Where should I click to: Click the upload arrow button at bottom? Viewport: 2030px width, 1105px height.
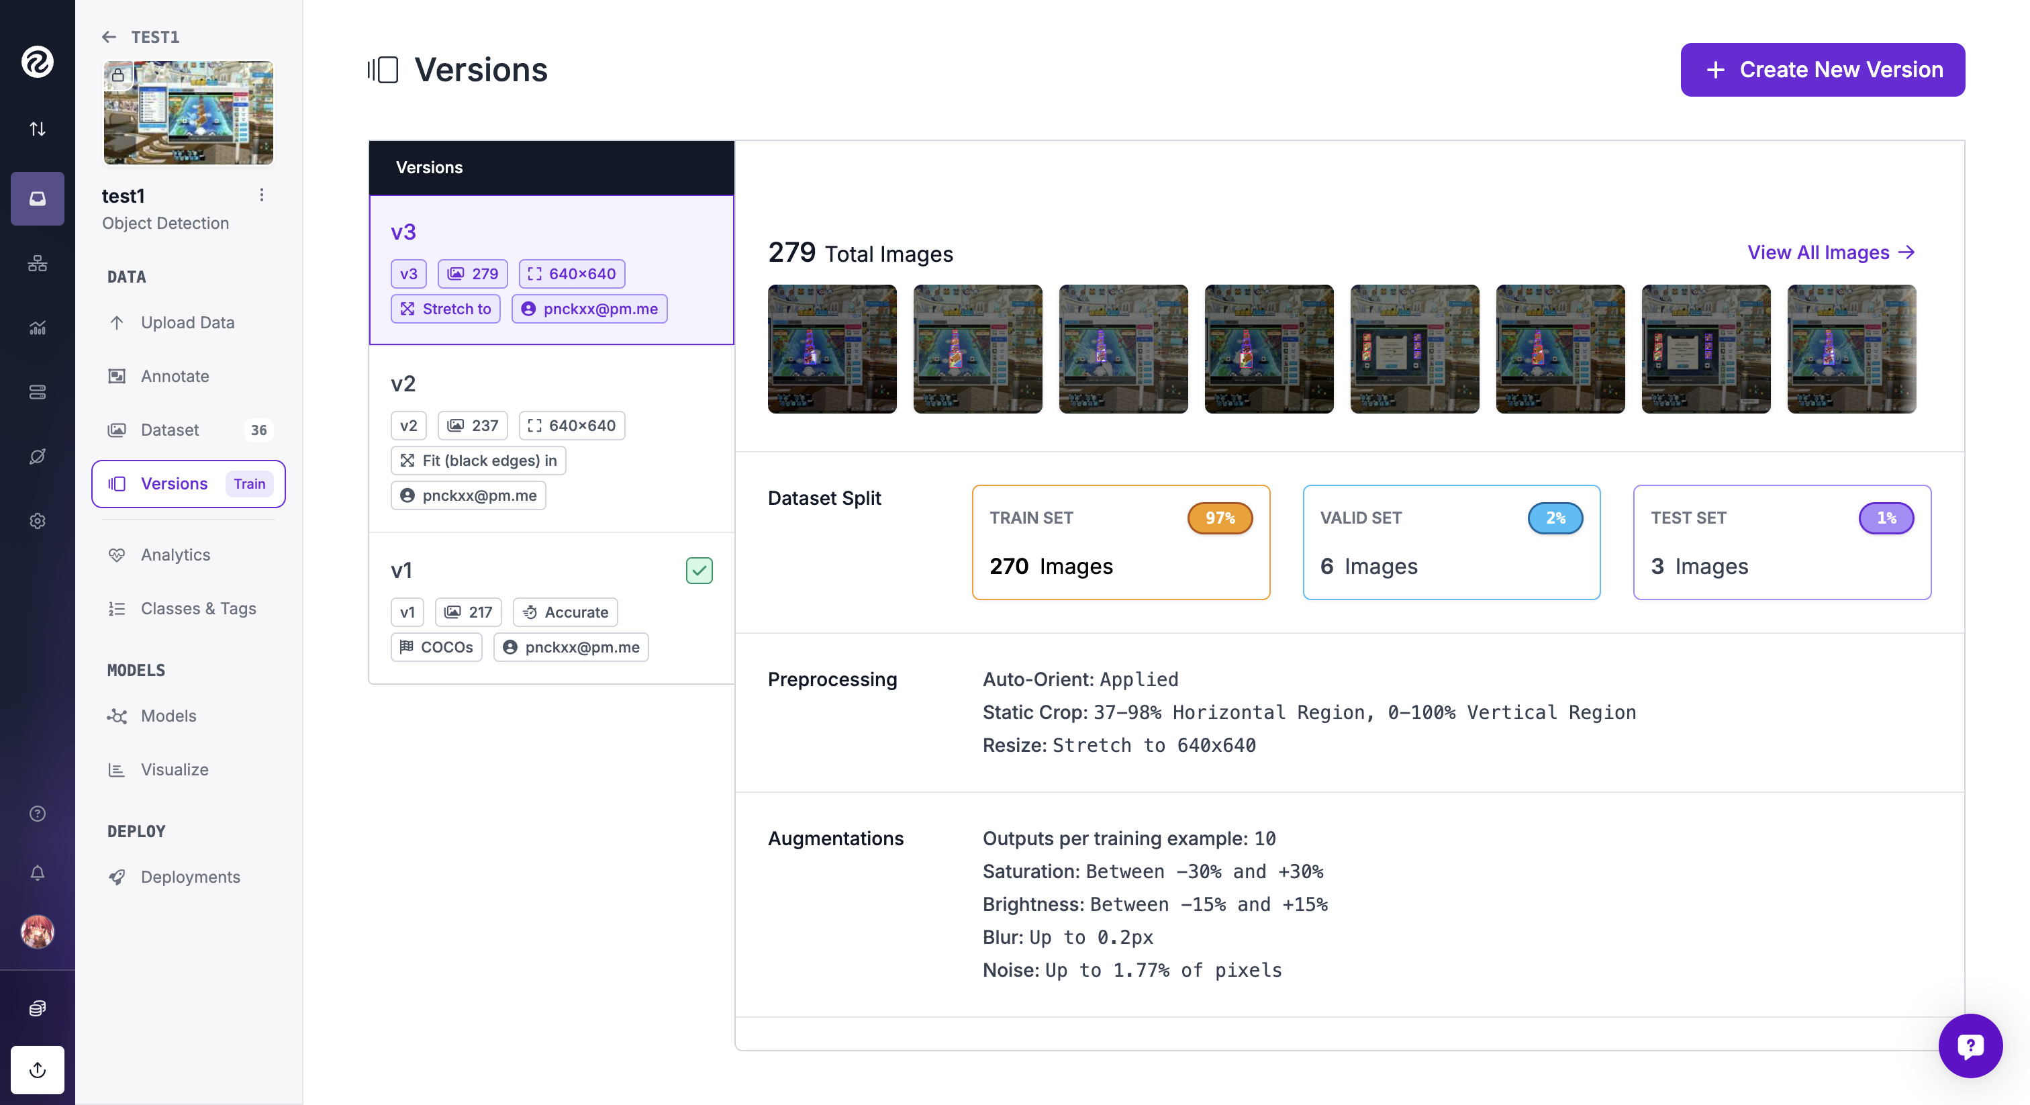(x=37, y=1069)
